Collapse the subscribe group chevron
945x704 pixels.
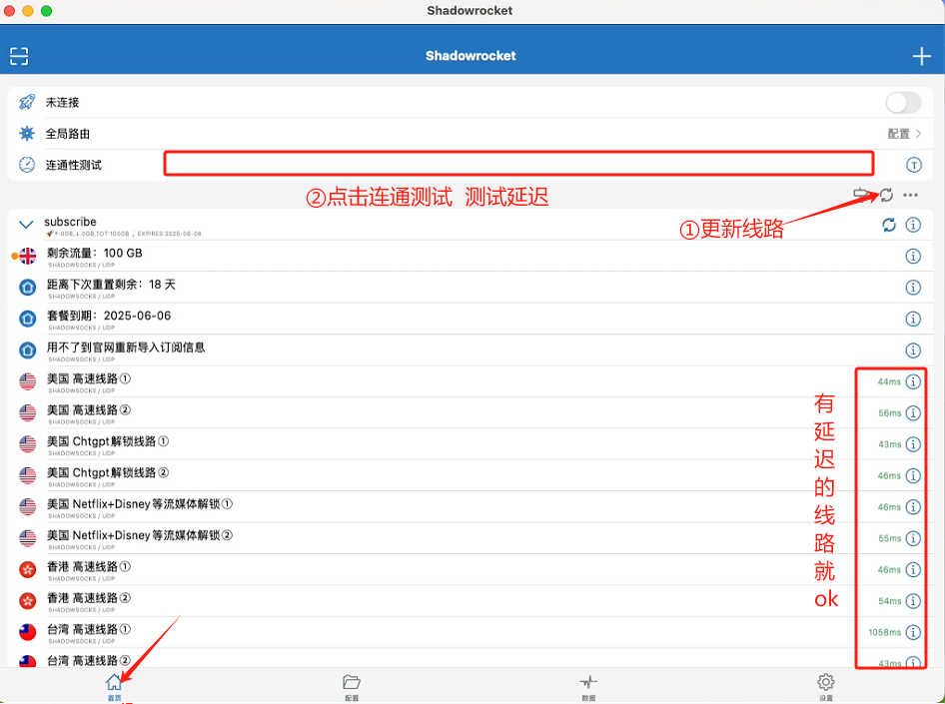[25, 224]
